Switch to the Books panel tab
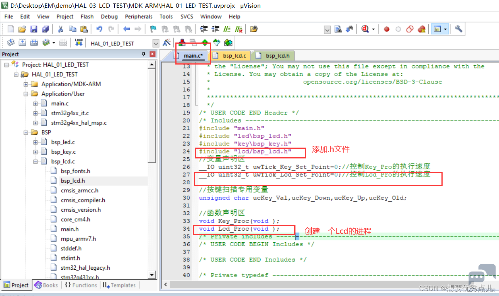Viewport: 499px width, 296px height. pos(46,285)
